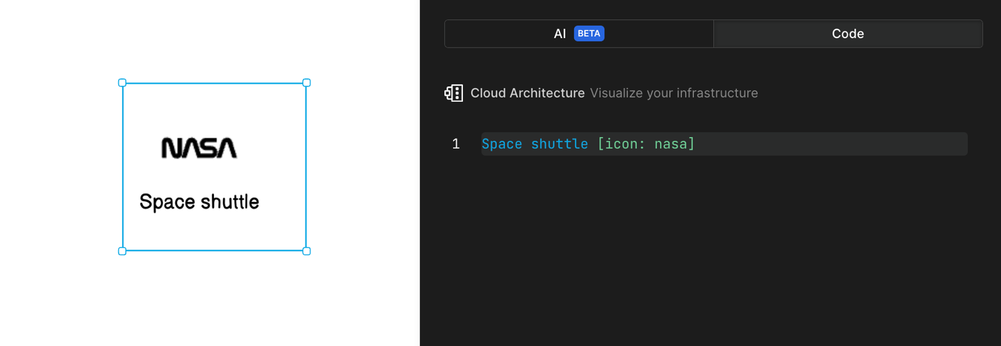Click the Cloud Architecture diagram icon
This screenshot has height=346, width=1001.
pos(454,93)
